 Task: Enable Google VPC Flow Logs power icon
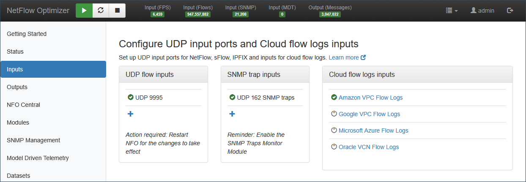coord(334,114)
